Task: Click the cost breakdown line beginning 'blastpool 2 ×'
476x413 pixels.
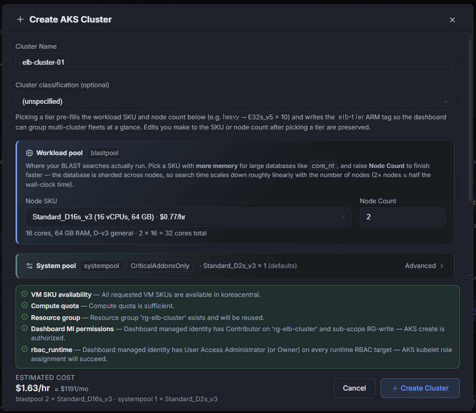Action: tap(117, 399)
